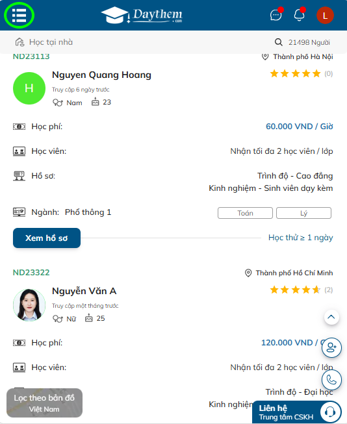
Task: Select the Lý subject tag
Action: click(303, 213)
